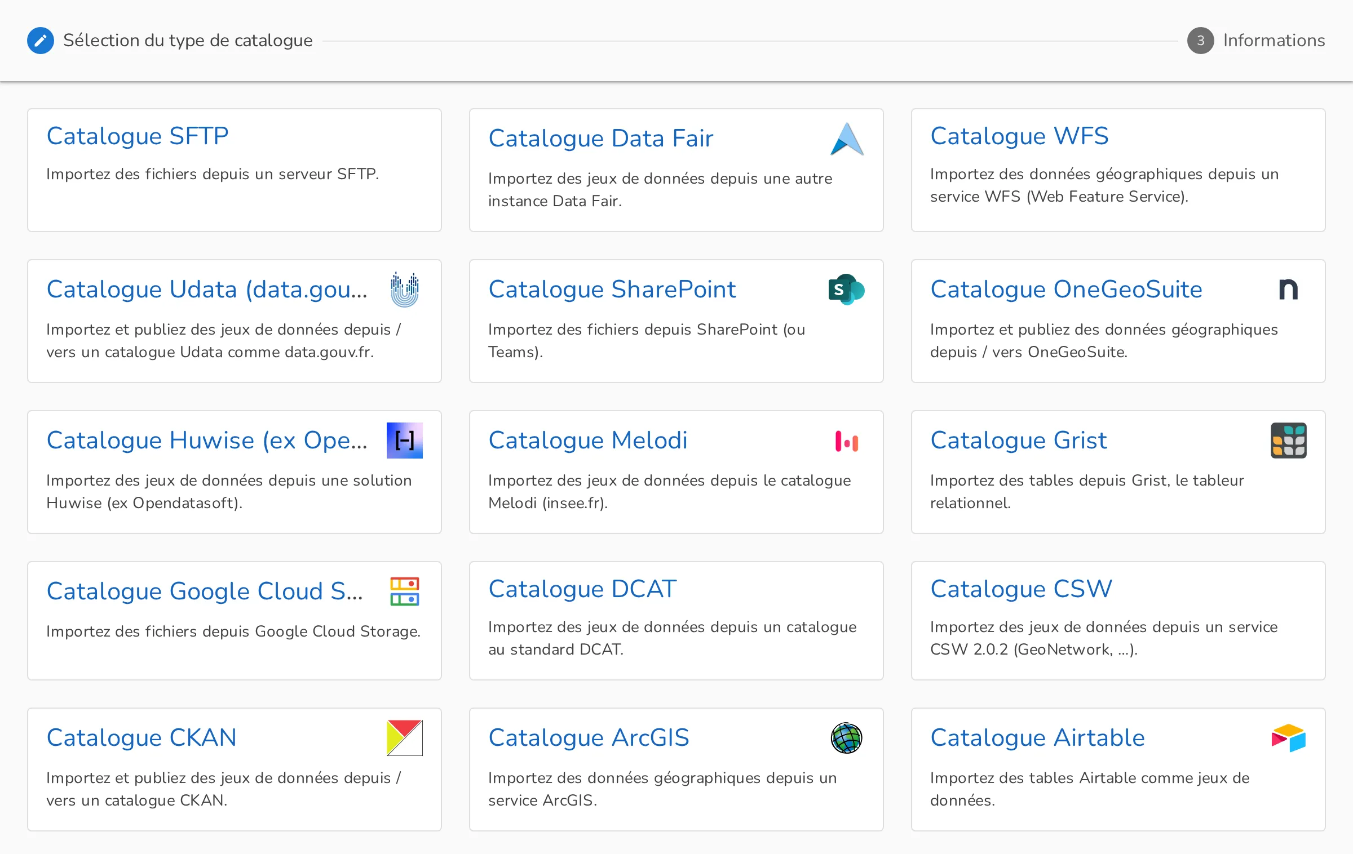
Task: Click the Melodi logo icon
Action: (x=847, y=441)
